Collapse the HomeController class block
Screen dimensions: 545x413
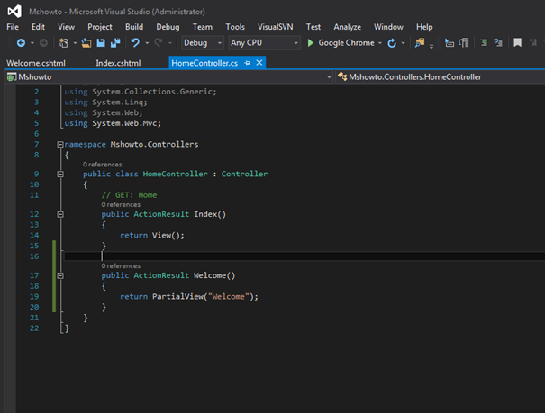60,174
